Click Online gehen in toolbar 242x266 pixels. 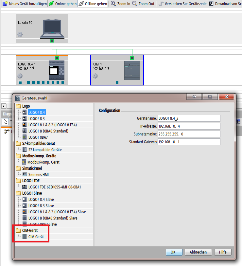coord(63,4)
